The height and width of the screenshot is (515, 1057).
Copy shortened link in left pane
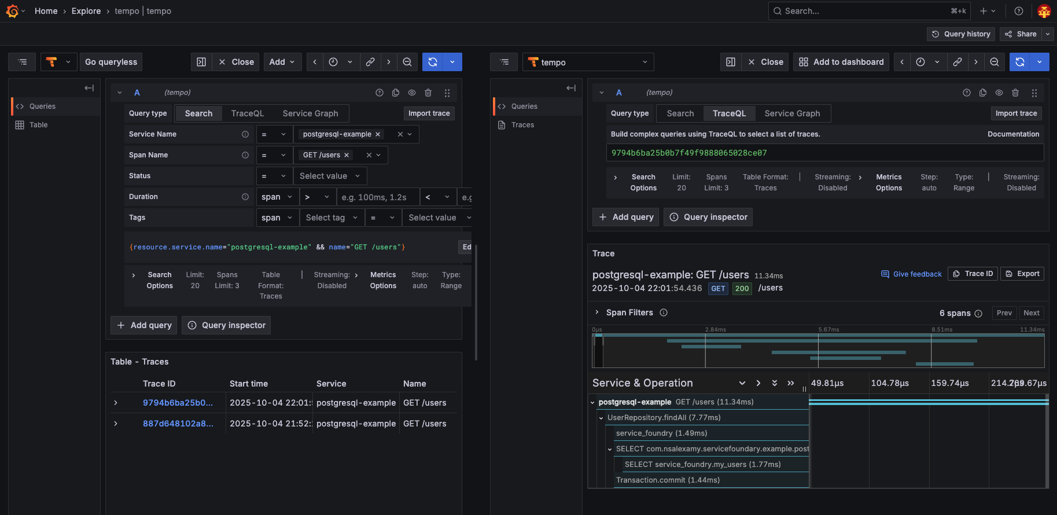tap(370, 62)
